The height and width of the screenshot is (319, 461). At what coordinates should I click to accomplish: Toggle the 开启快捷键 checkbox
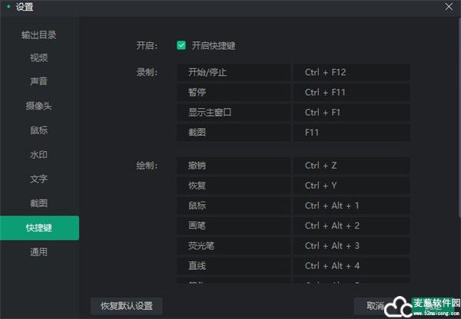pos(181,45)
